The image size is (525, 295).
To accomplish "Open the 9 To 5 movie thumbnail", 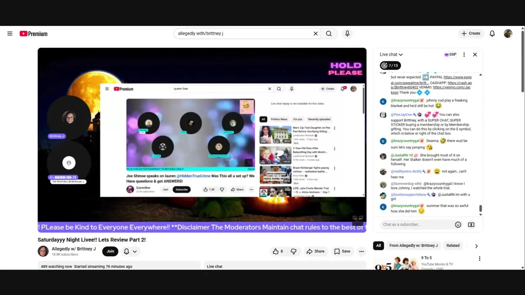I will [x=395, y=262].
